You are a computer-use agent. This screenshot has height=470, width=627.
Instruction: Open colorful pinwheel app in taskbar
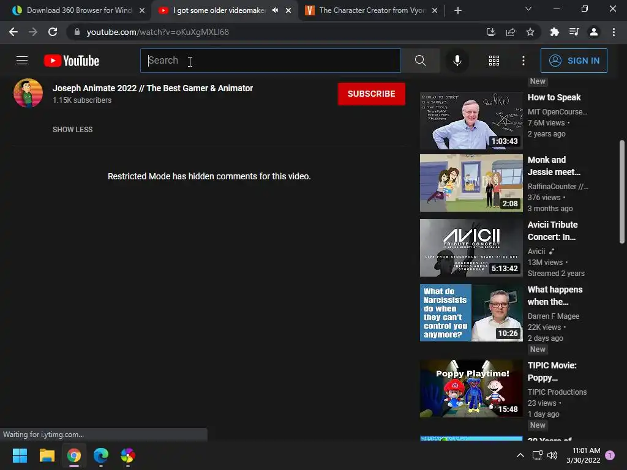pyautogui.click(x=128, y=455)
